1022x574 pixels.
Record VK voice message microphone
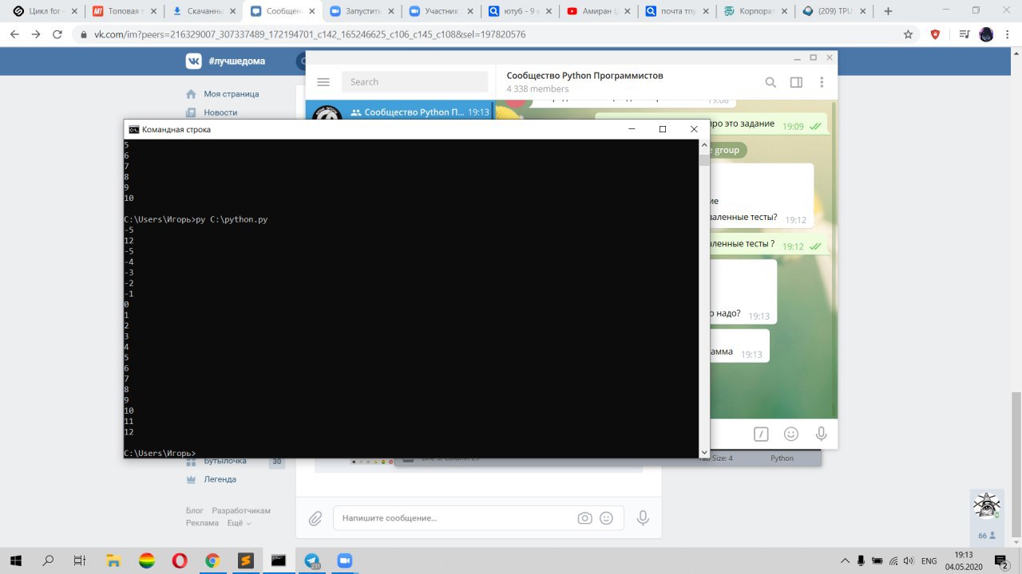(x=643, y=518)
